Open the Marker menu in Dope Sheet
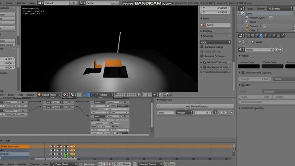295x166 pixels. point(22,164)
